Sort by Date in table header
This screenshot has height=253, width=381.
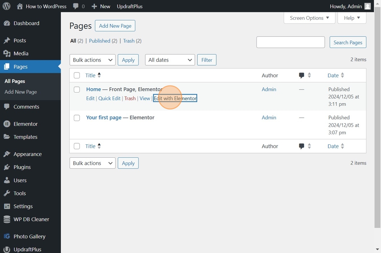click(x=336, y=75)
